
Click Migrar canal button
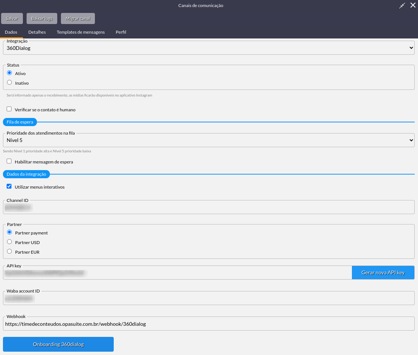[x=78, y=18]
